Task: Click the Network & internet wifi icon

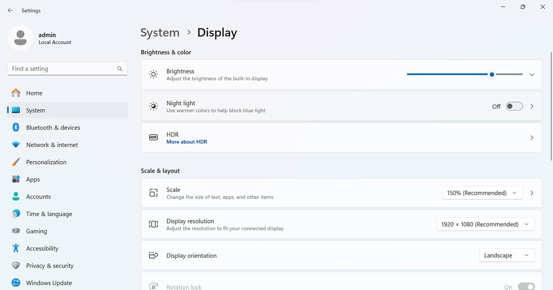Action: pos(16,145)
